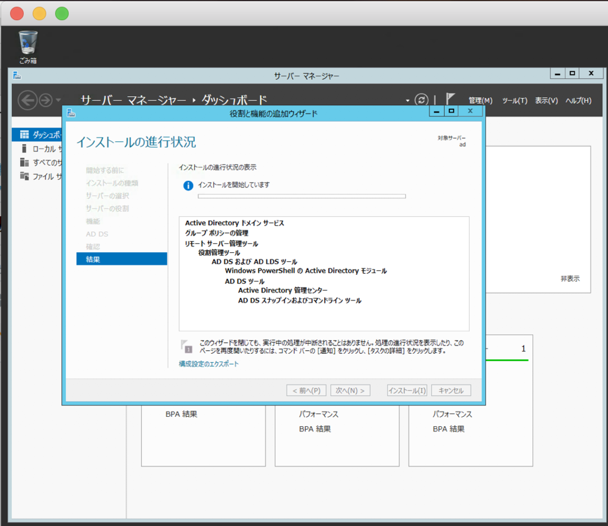This screenshot has width=608, height=526.
Task: Click the back arrow in Server Manager
Action: click(27, 100)
